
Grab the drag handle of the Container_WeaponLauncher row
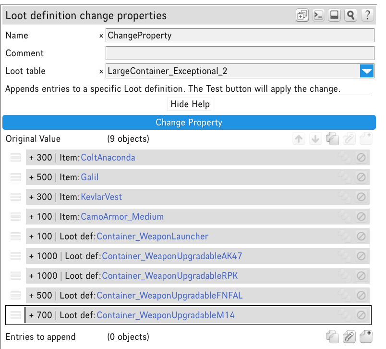[x=15, y=237]
